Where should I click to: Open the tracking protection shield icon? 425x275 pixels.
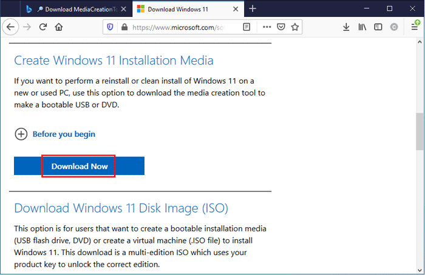coord(110,27)
